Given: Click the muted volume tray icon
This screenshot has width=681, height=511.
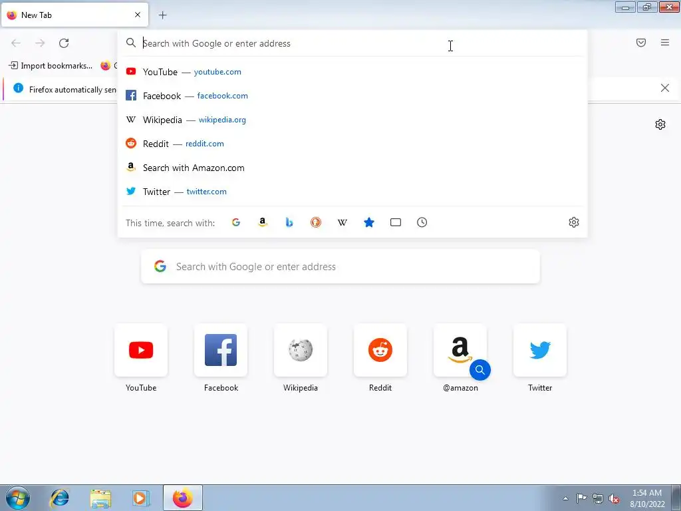Looking at the screenshot, I should coord(614,498).
